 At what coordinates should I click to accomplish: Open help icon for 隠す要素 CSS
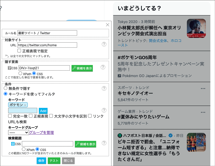tap(103, 67)
